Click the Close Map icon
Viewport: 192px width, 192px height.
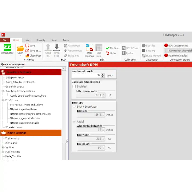pyautogui.click(x=27, y=56)
